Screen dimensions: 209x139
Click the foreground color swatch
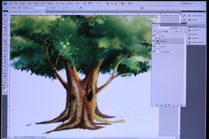coord(4,88)
